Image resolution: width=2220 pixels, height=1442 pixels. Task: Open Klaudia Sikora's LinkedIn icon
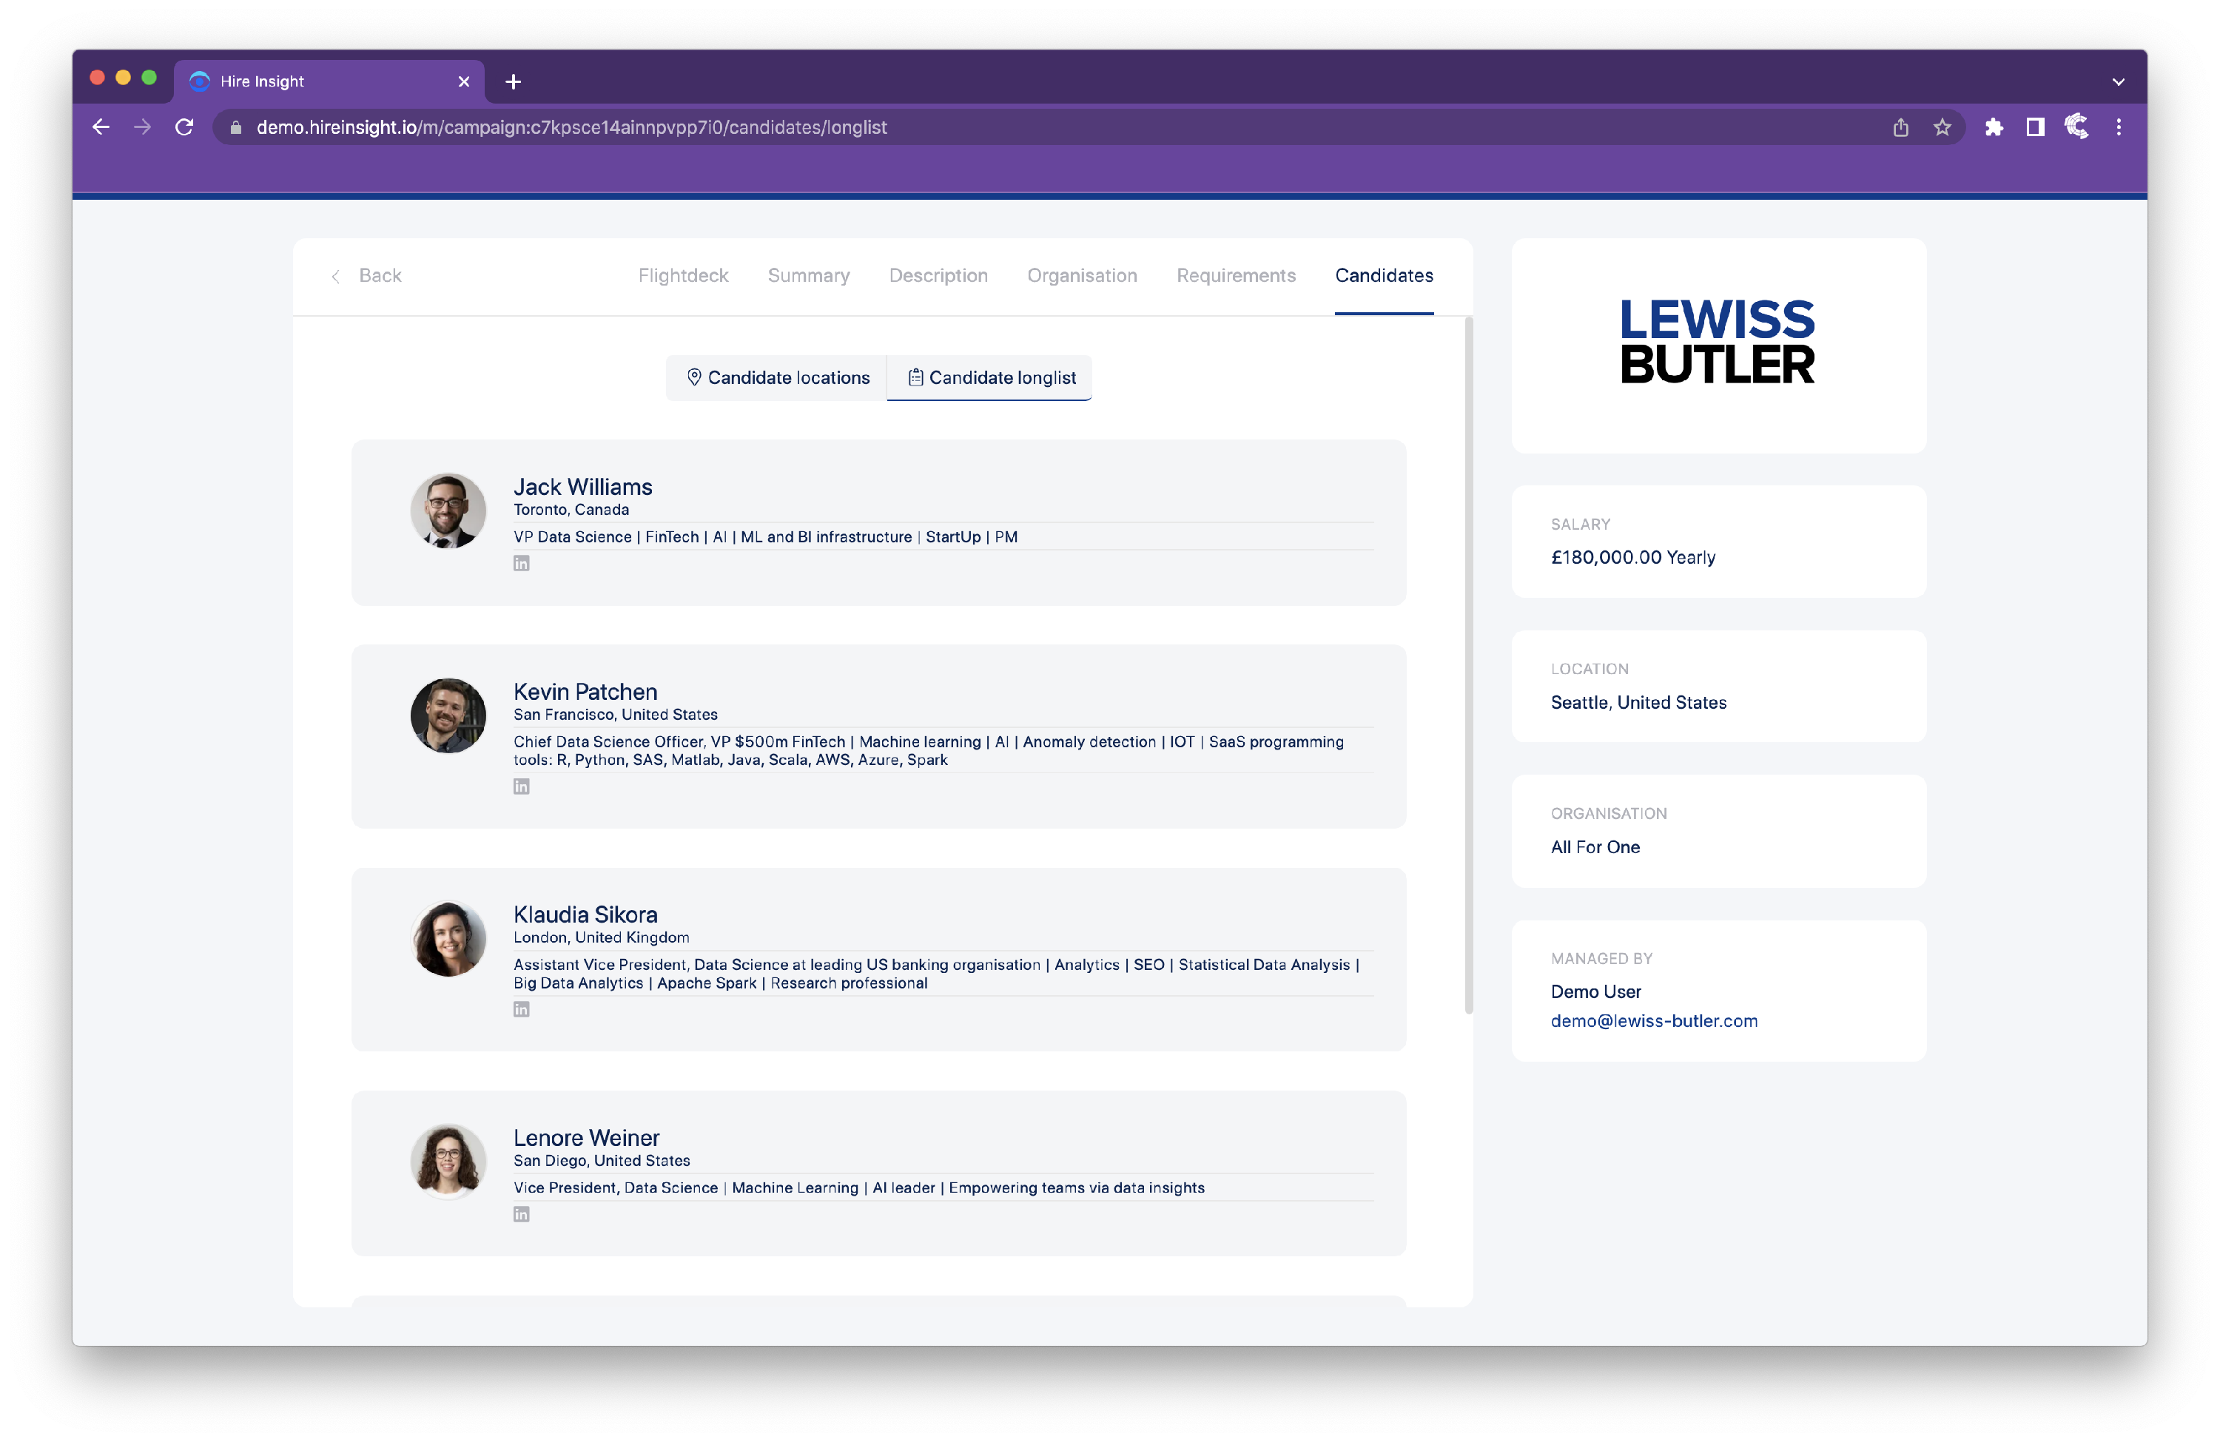click(522, 1009)
